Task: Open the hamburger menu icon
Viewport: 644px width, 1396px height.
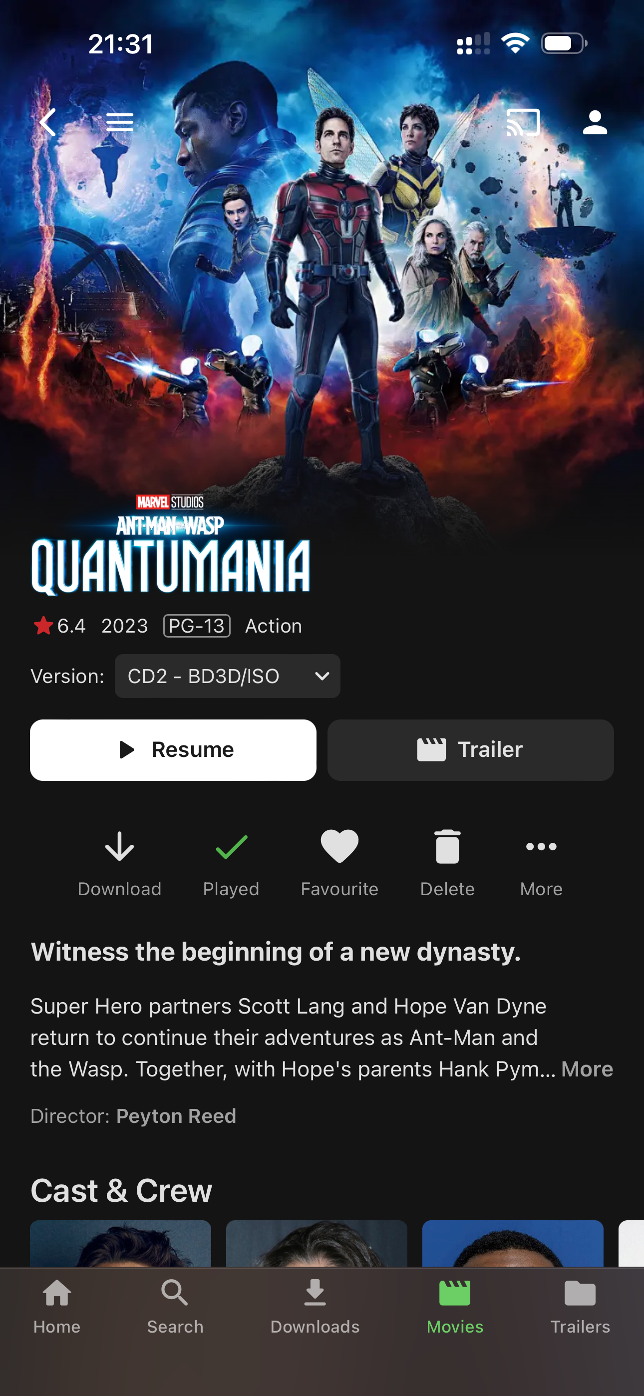Action: click(x=120, y=122)
